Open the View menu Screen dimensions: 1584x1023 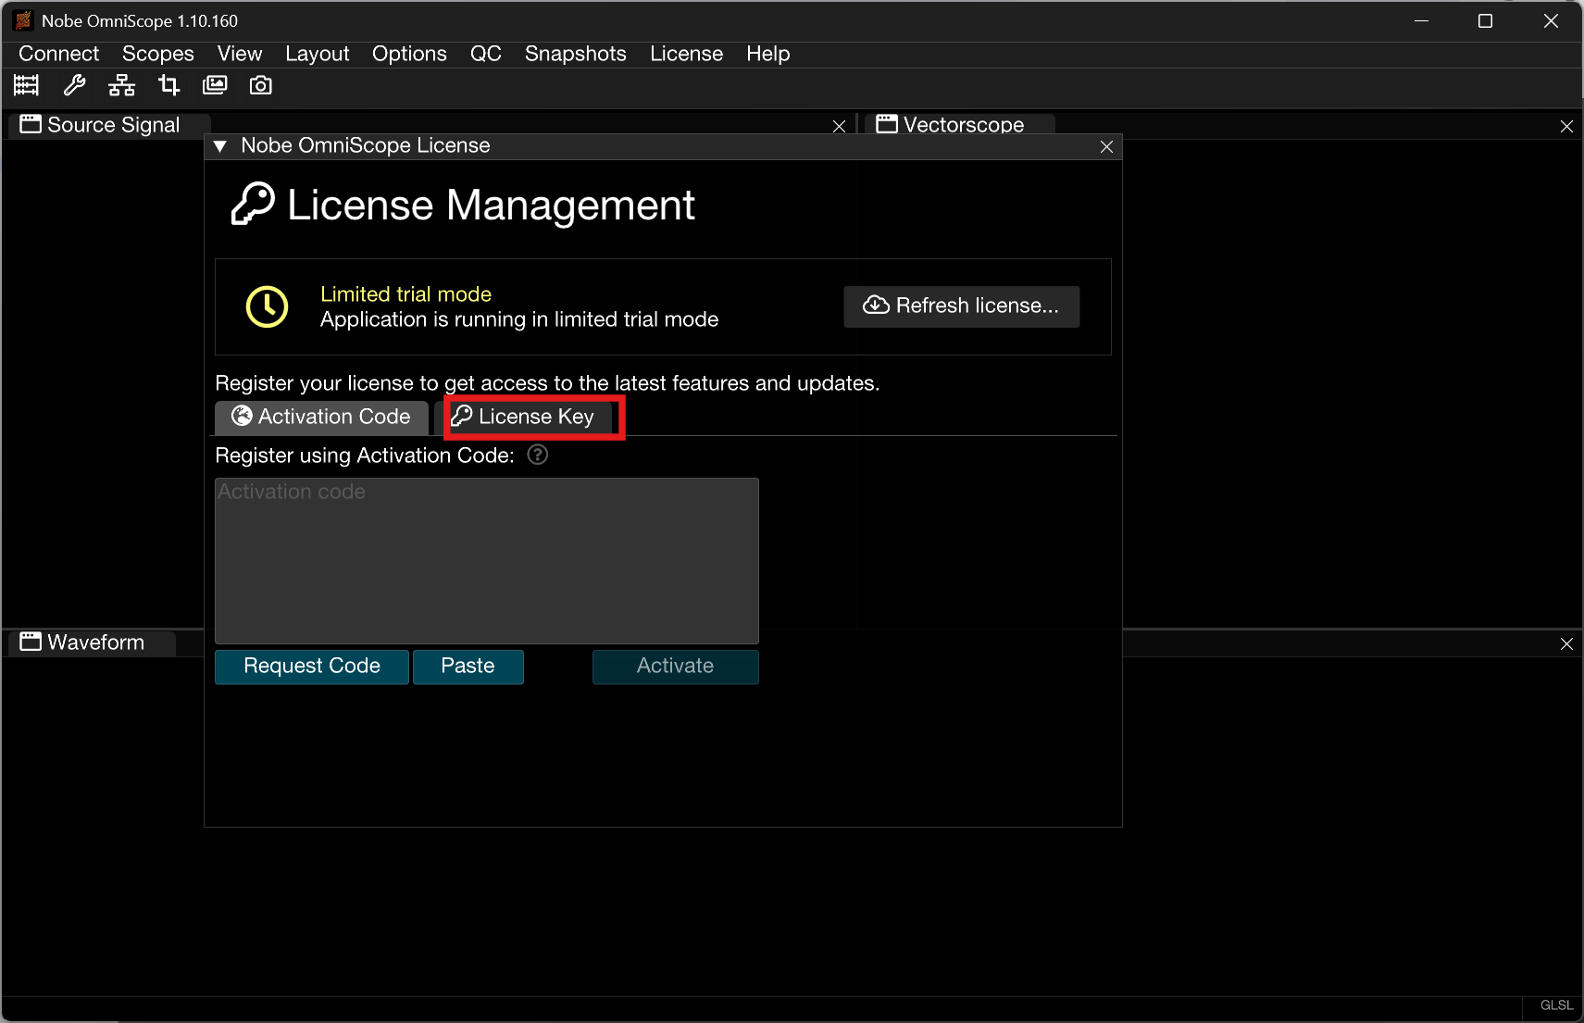[240, 54]
